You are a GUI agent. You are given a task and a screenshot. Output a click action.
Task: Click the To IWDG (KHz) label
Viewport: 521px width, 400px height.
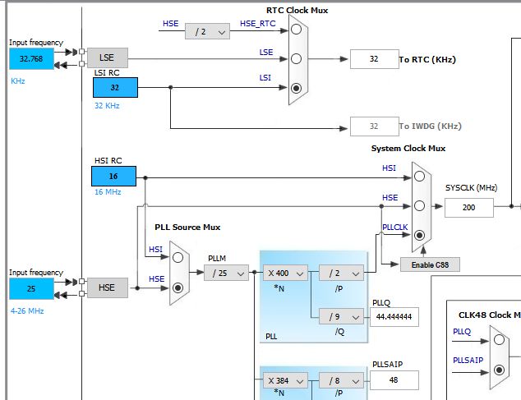431,126
